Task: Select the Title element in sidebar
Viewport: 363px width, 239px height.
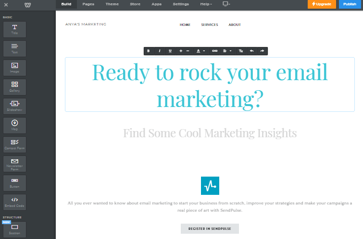Action: pos(14,30)
